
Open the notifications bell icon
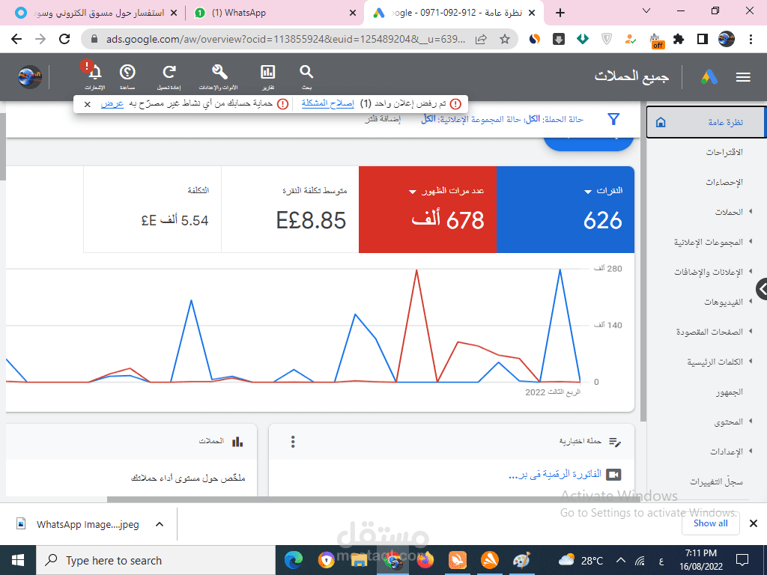(x=95, y=73)
